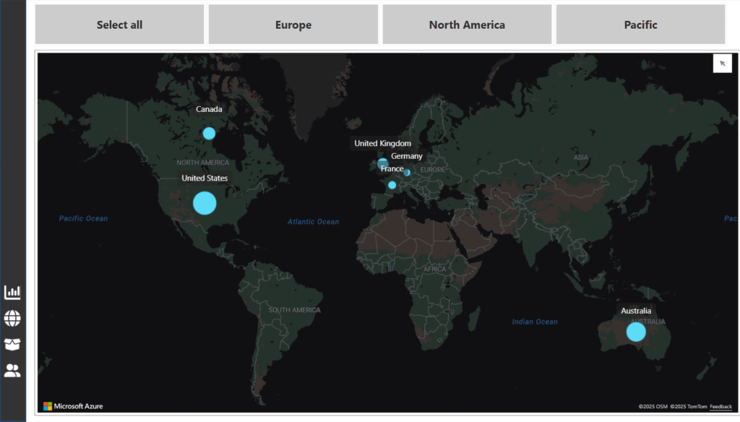740x422 pixels.
Task: Open the bar chart report page icon
Action: coord(12,292)
